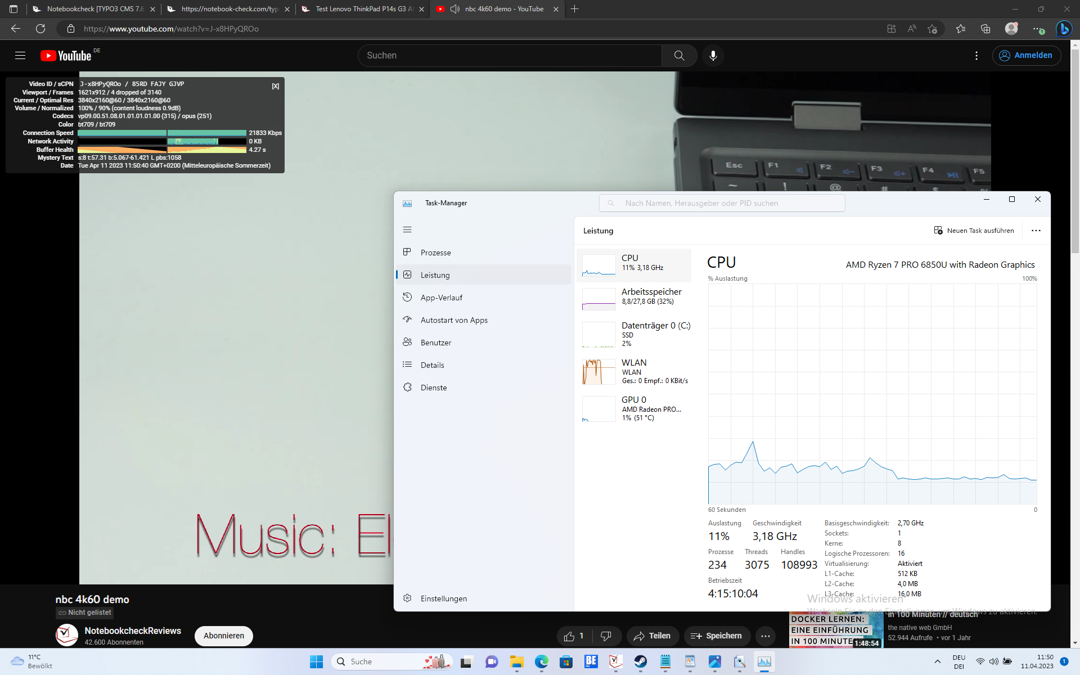Open Edge favorites list
The image size is (1080, 675).
(x=961, y=29)
